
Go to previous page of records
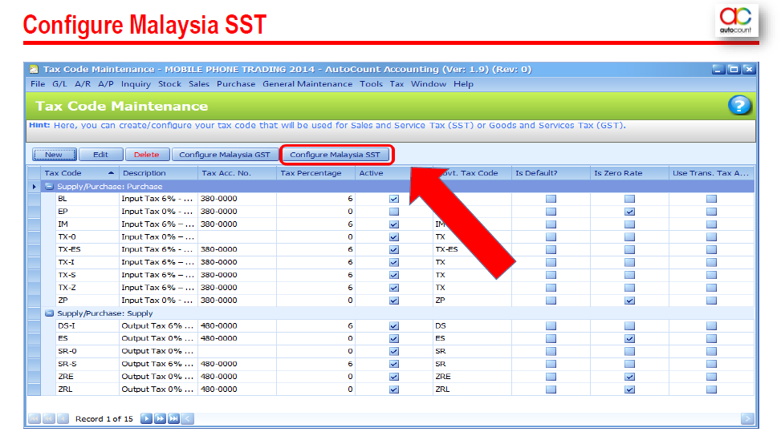pos(49,418)
